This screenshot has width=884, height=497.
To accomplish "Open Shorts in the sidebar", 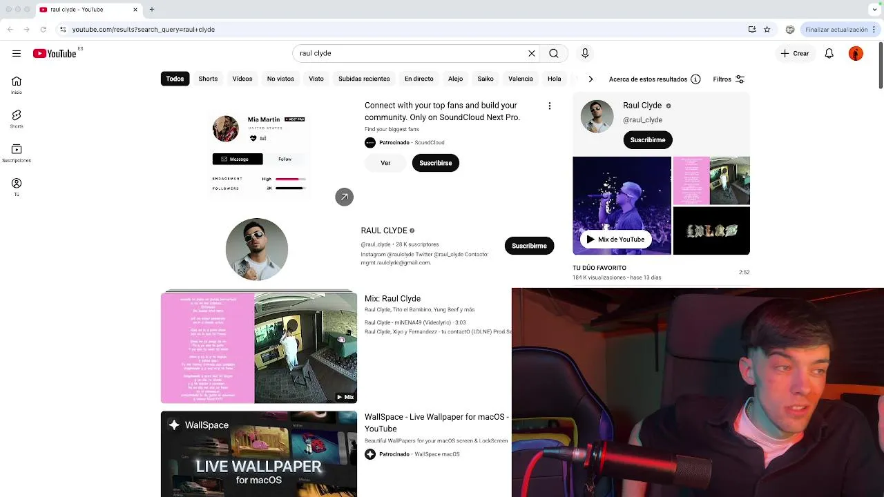I will [x=17, y=119].
